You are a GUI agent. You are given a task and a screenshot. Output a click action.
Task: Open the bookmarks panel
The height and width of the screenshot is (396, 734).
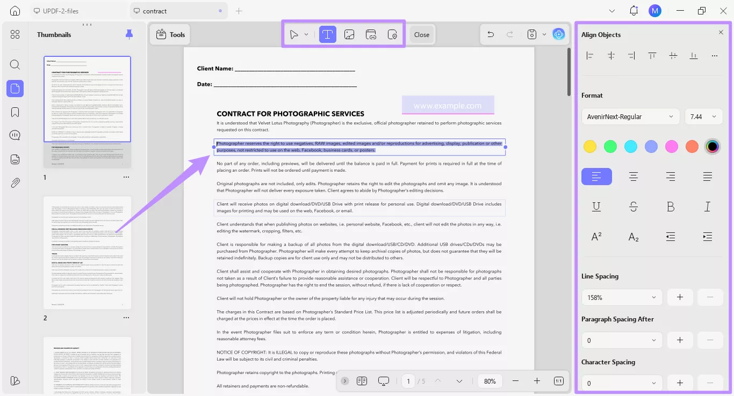pyautogui.click(x=15, y=112)
